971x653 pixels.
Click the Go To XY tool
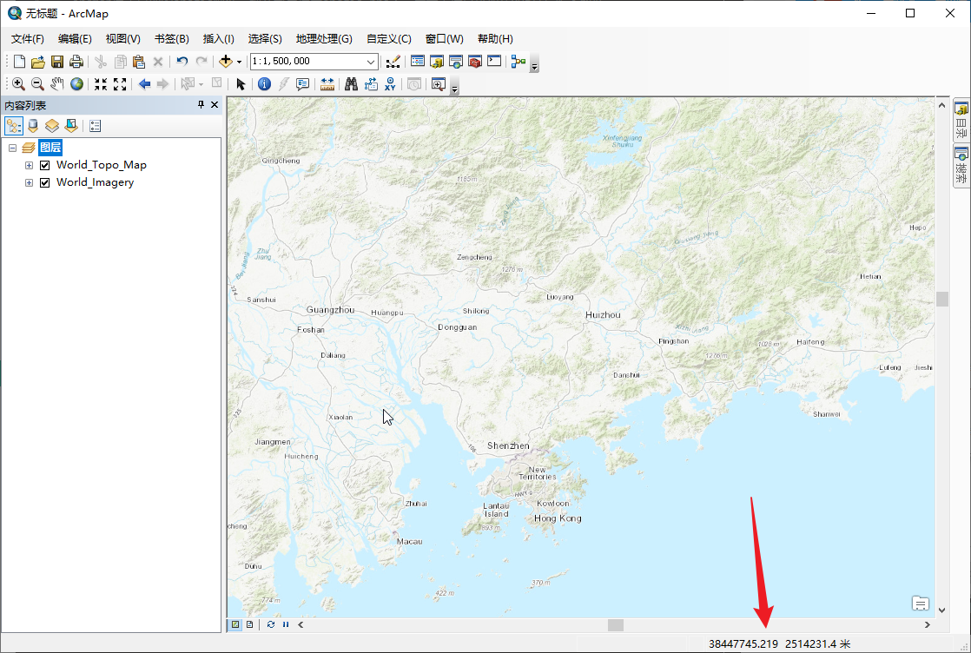coord(390,84)
